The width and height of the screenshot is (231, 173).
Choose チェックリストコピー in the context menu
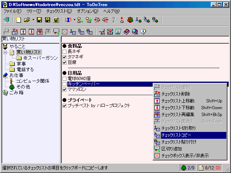(190, 135)
